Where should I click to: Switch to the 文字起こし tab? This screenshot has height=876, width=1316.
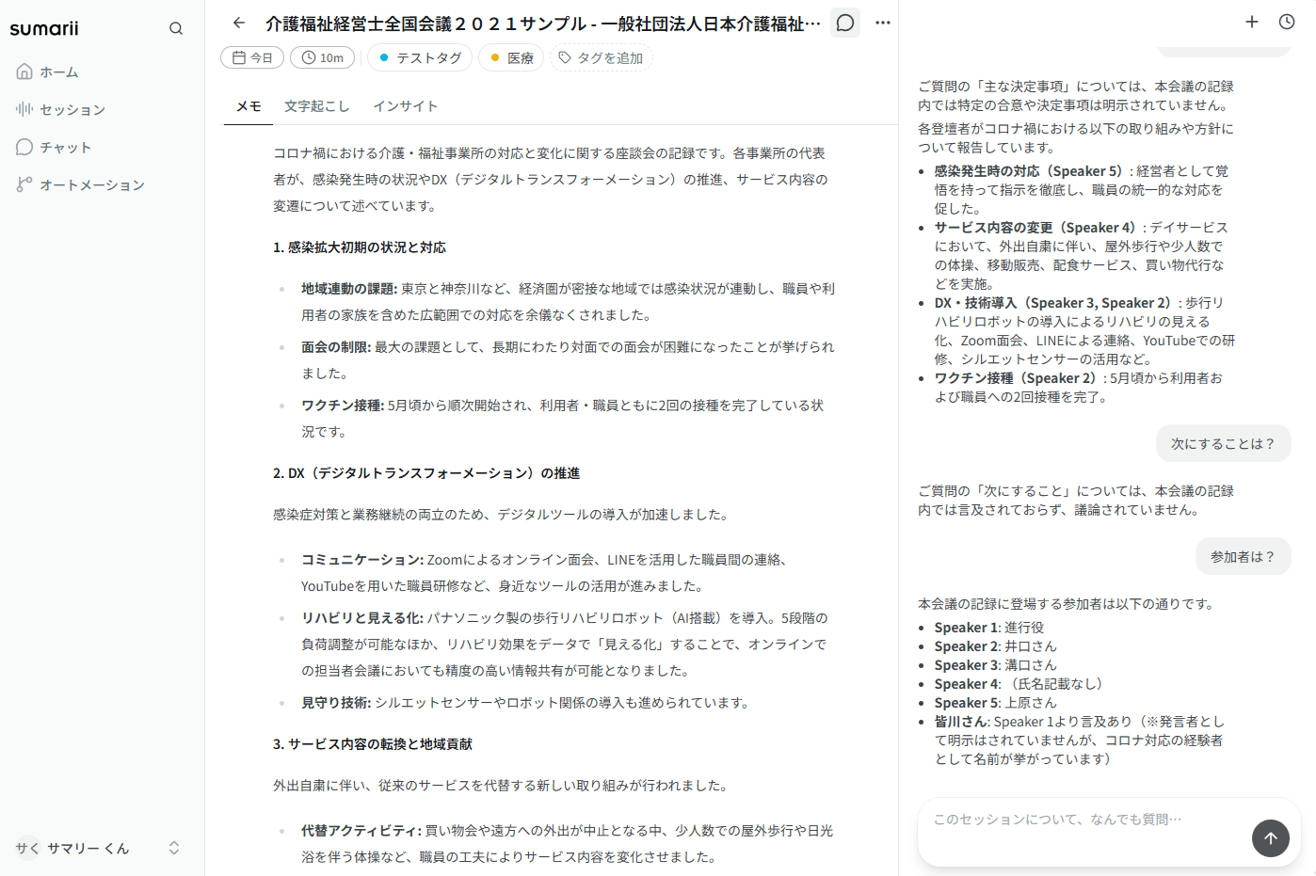pyautogui.click(x=317, y=106)
